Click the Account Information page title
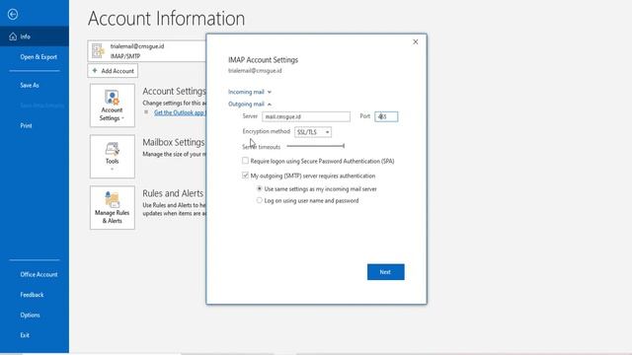 (x=167, y=19)
